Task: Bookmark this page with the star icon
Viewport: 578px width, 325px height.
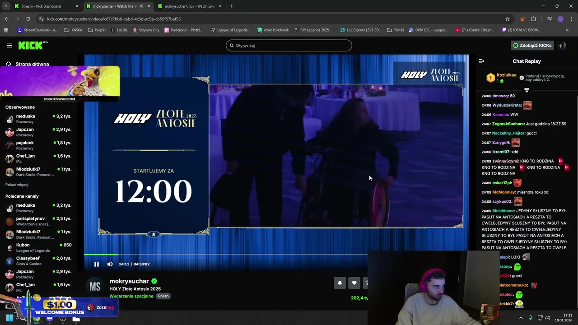Action: 508,19
